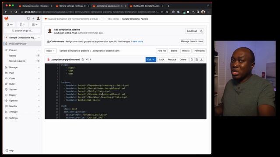280x157 pixels.
Task: Go back in browser history
Action: [x=6, y=12]
